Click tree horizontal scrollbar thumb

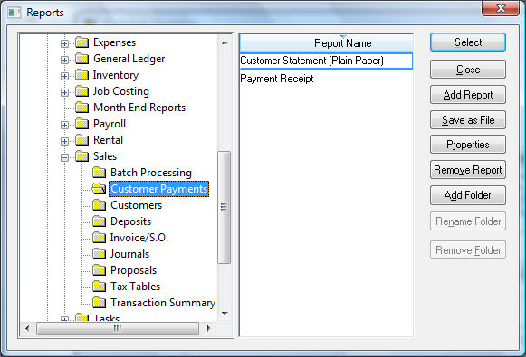(x=118, y=329)
